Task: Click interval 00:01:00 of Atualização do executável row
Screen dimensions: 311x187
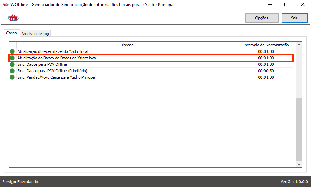Action: (x=266, y=51)
